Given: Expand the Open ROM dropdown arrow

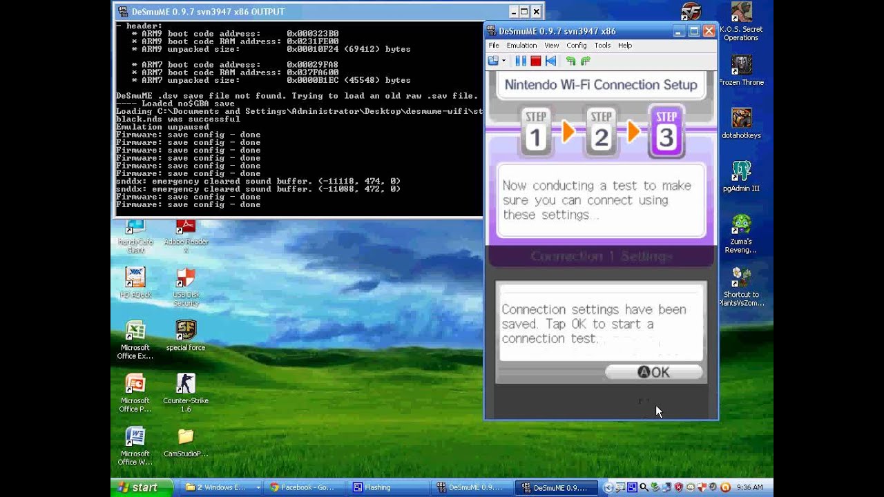Looking at the screenshot, I should point(503,61).
